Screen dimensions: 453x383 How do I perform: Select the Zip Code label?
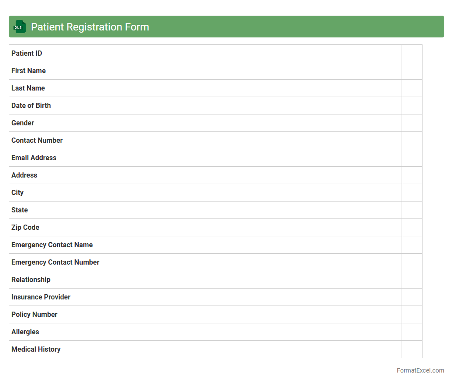pyautogui.click(x=25, y=228)
